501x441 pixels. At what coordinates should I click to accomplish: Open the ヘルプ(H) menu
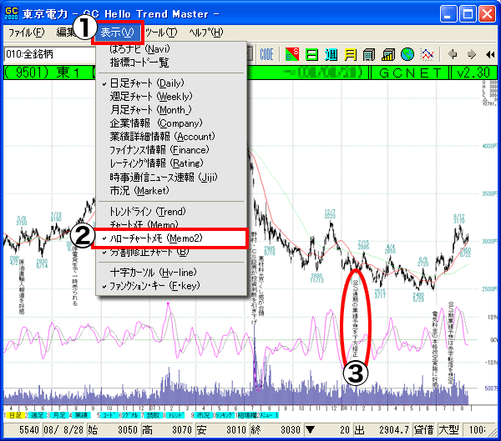[206, 33]
